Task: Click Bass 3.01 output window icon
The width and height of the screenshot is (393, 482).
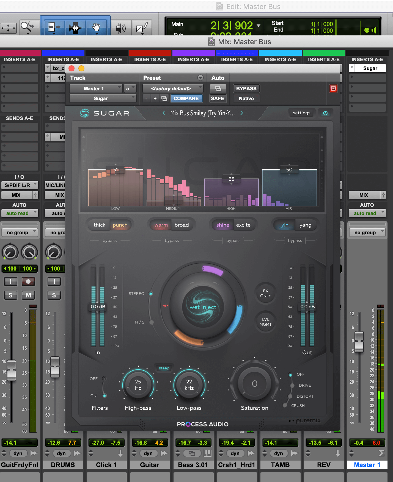Action: pyautogui.click(x=192, y=453)
